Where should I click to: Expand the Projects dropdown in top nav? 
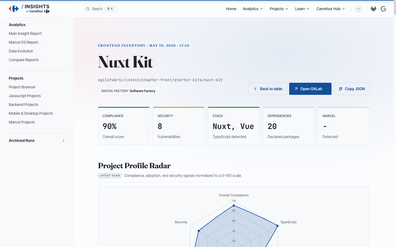(x=279, y=9)
